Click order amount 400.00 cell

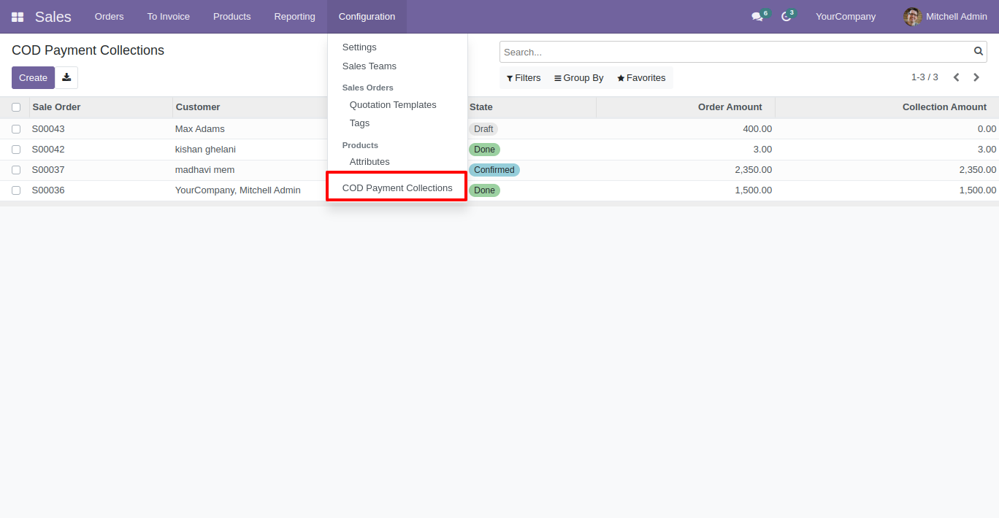[x=757, y=129]
